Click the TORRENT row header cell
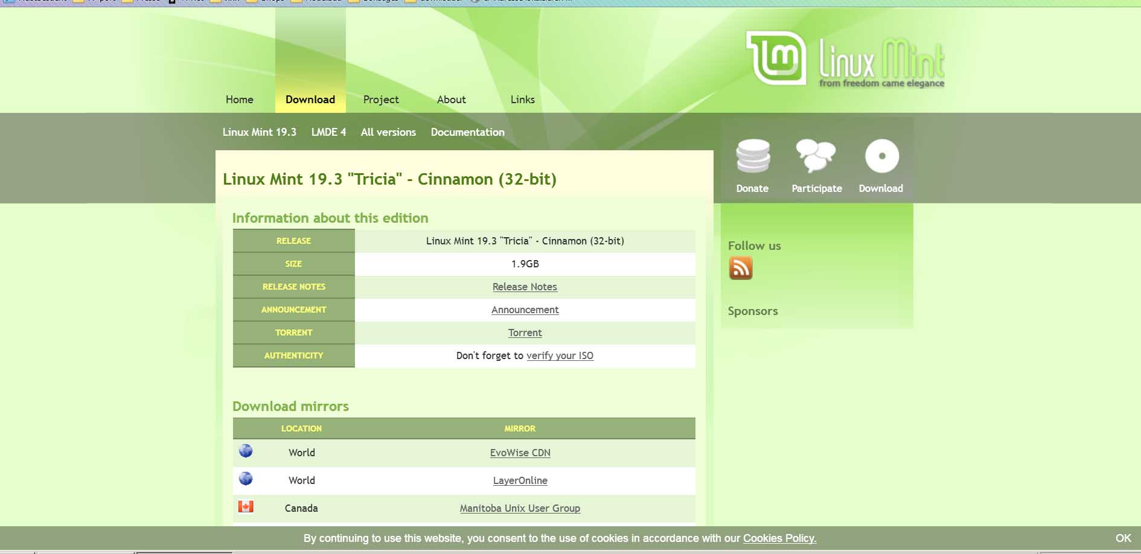The image size is (1141, 554). click(293, 333)
